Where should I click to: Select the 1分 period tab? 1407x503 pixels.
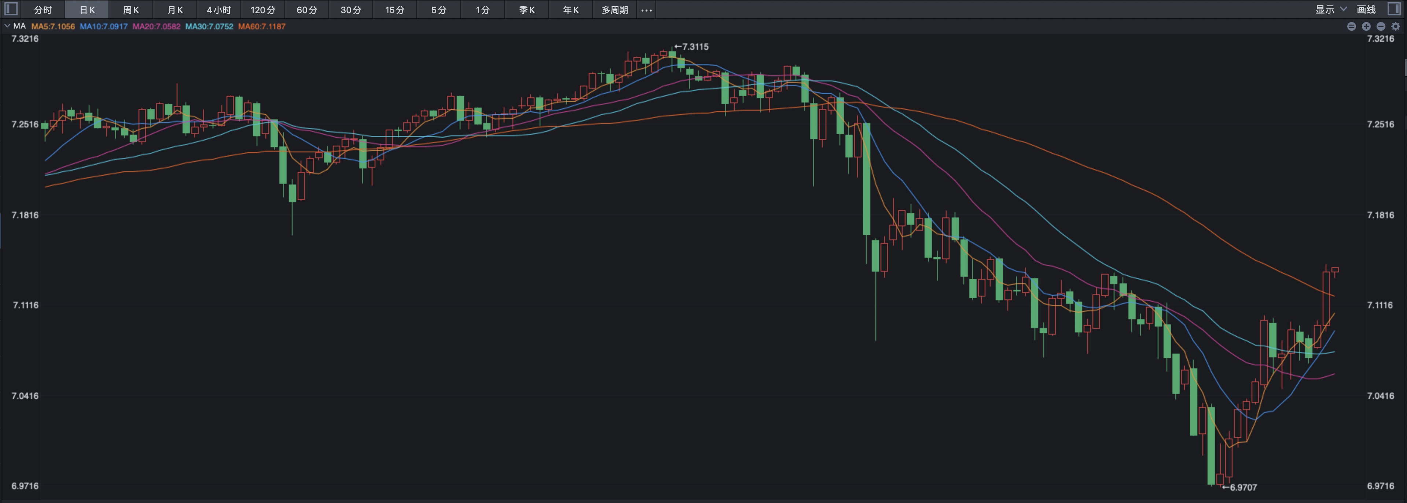coord(483,10)
